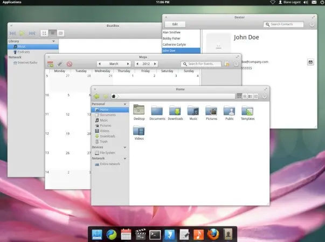Collapse the Personal section in Files sidebar
Image resolution: width=325 pixels, height=242 pixels.
125,104
